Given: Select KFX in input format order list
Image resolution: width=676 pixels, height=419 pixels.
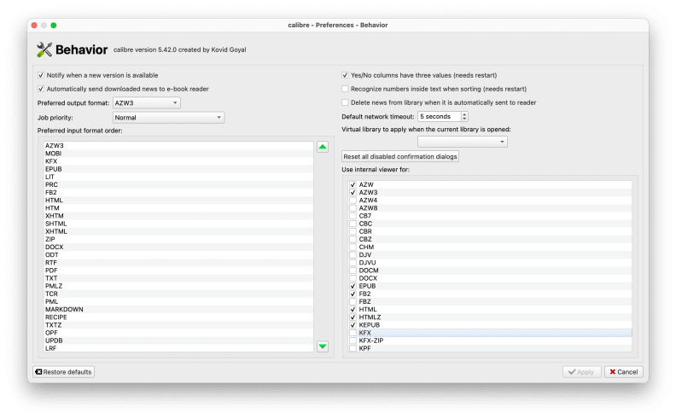Looking at the screenshot, I should (178, 161).
